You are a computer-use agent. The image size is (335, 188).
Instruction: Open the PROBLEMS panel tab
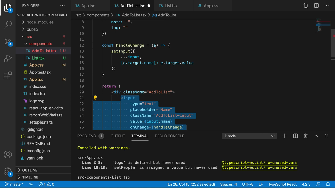(91, 136)
